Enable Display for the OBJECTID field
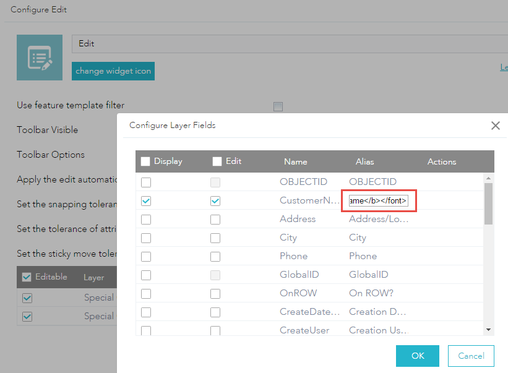508x373 pixels. click(x=146, y=182)
